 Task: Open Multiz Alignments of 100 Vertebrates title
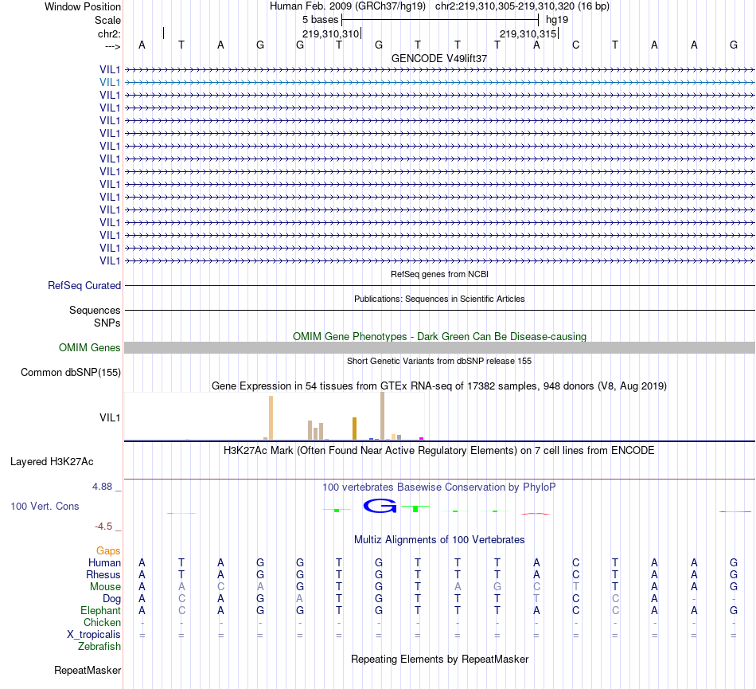[x=439, y=540]
